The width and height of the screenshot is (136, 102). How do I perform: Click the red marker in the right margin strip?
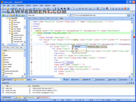point(134,37)
